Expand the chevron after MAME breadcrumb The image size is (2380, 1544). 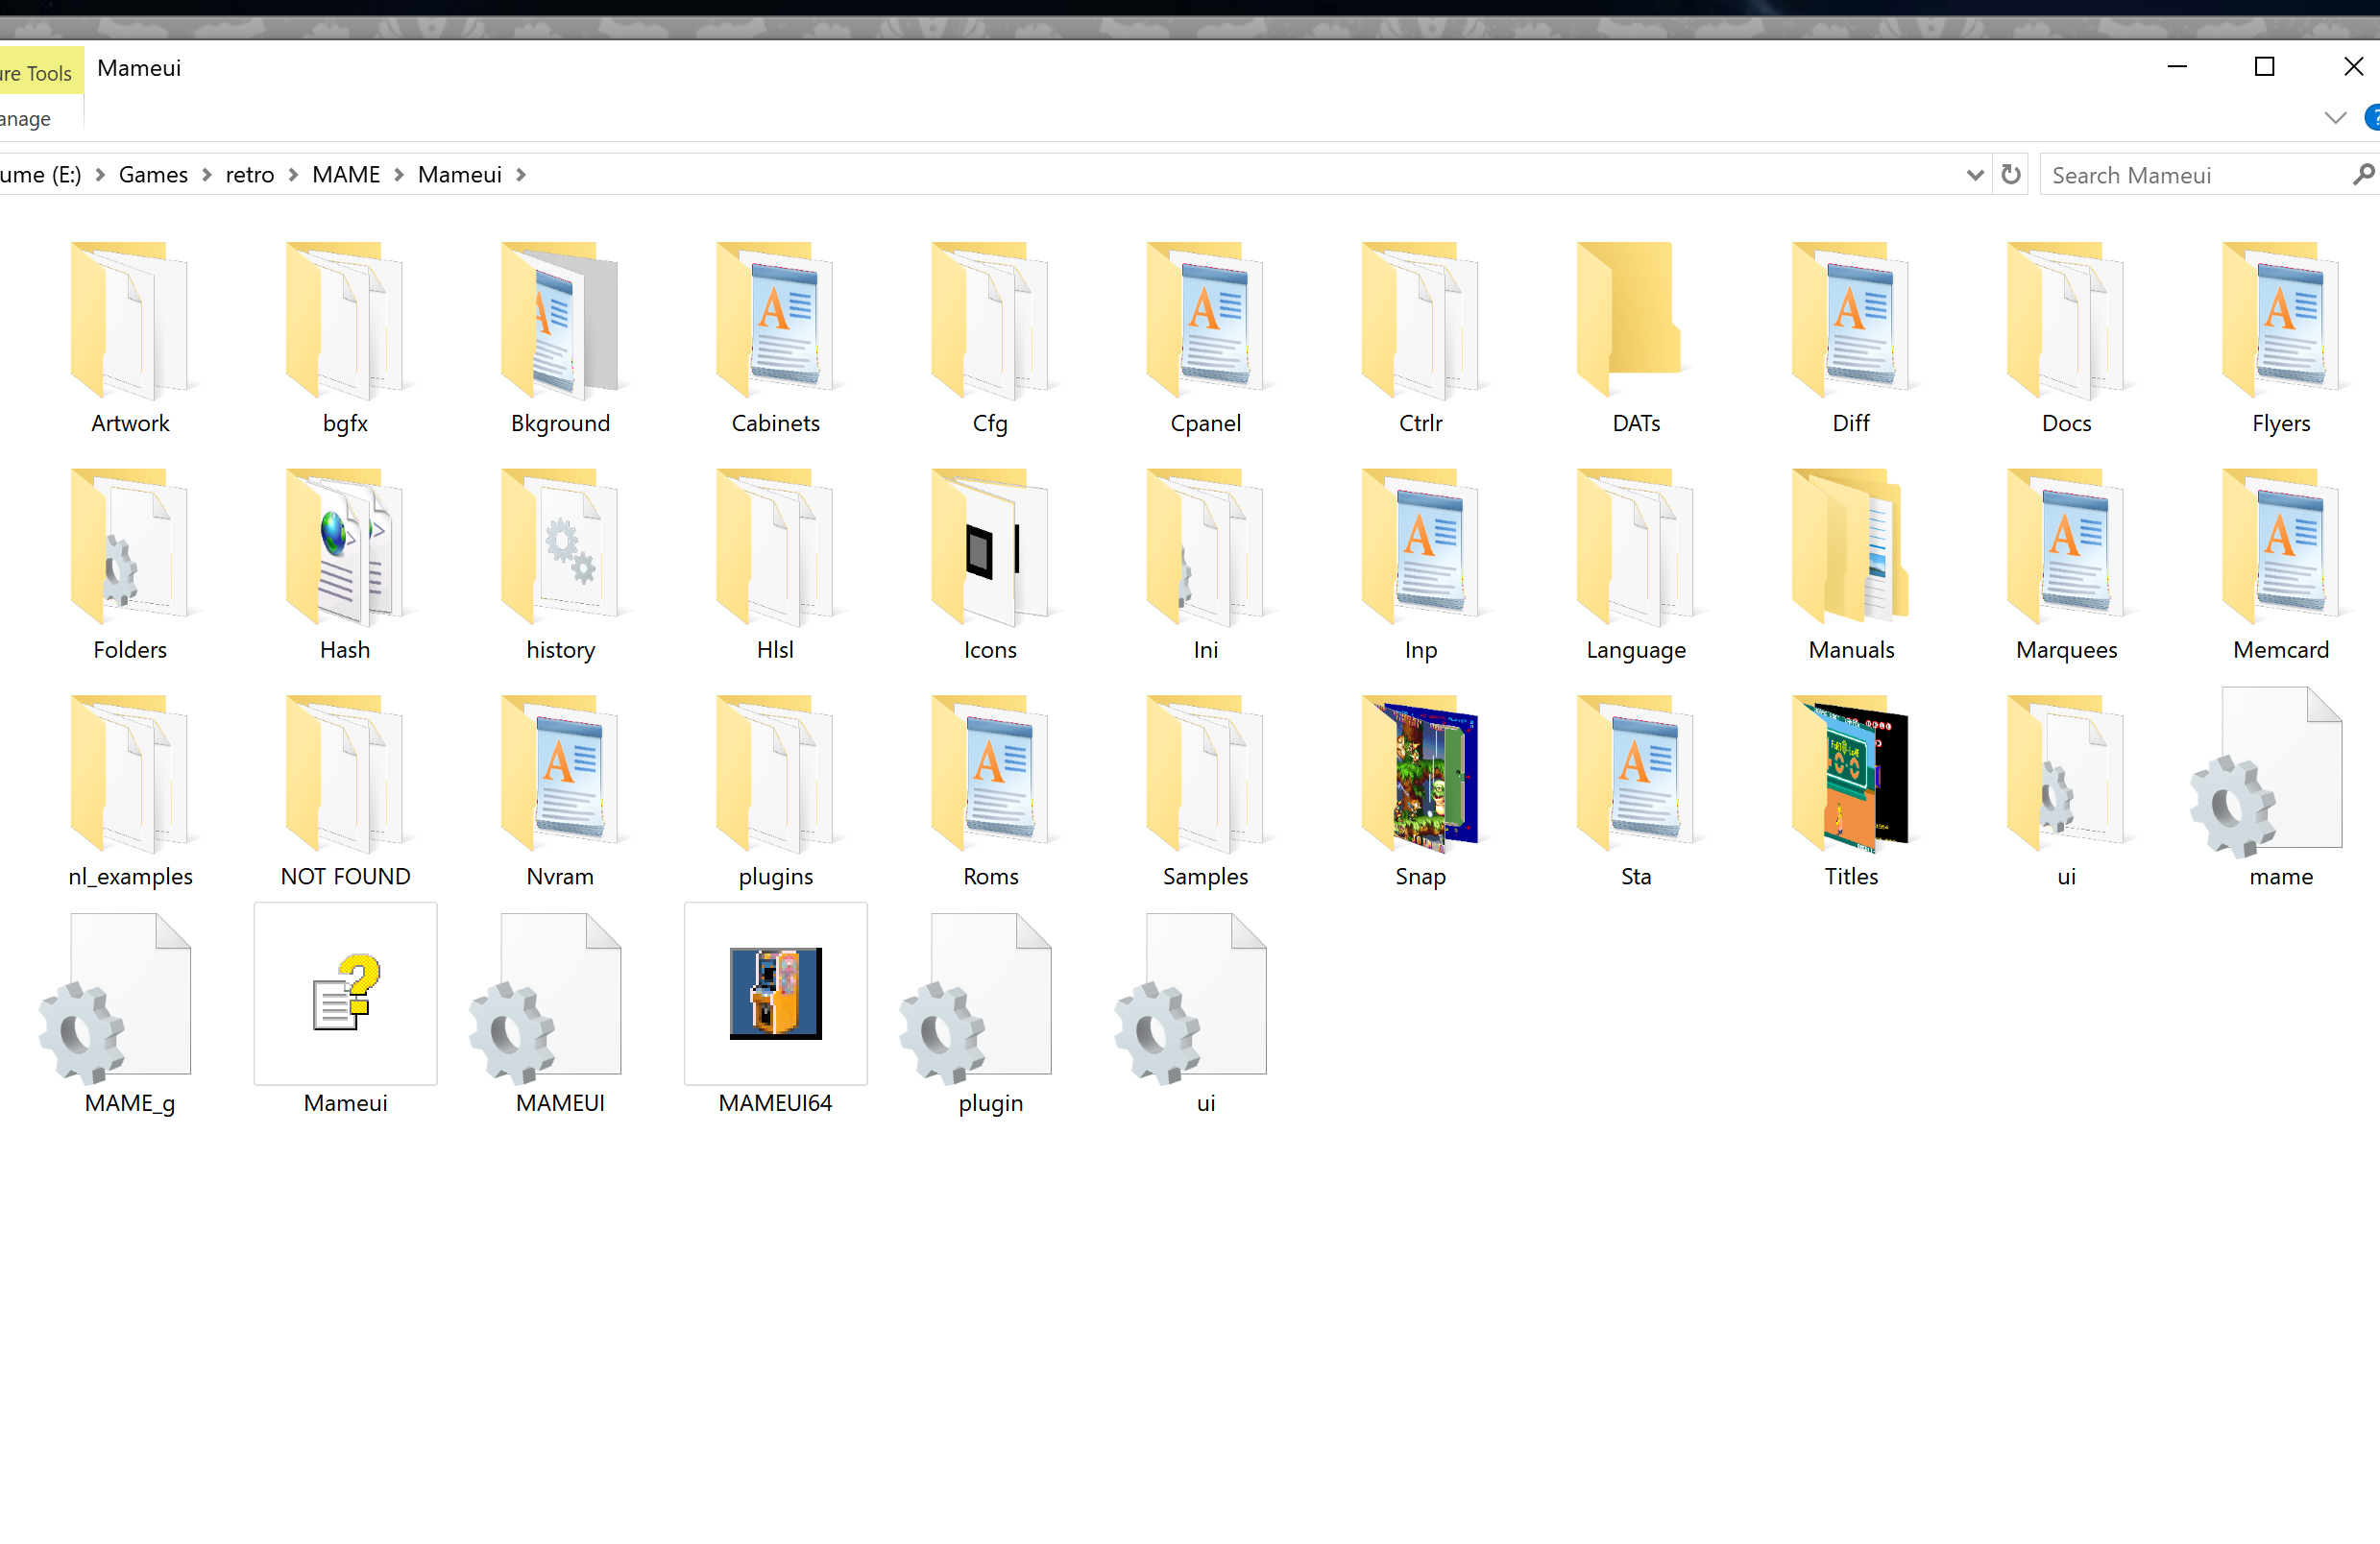pyautogui.click(x=399, y=175)
